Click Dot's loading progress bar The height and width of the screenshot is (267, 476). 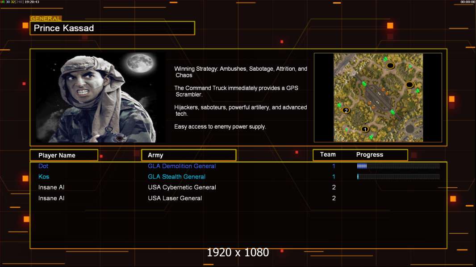398,166
